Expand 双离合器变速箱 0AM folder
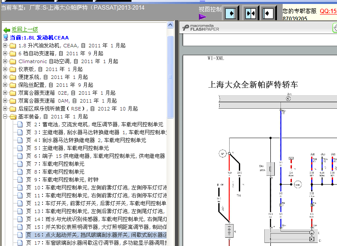The image size is (337, 246). [5, 101]
